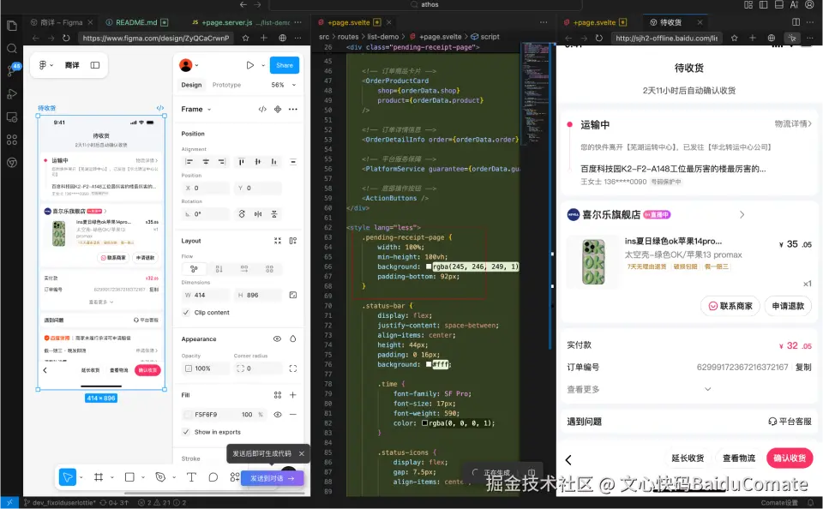Select the Comment tool in Figma toolbar
Screen dimensions: 823x509
point(213,477)
